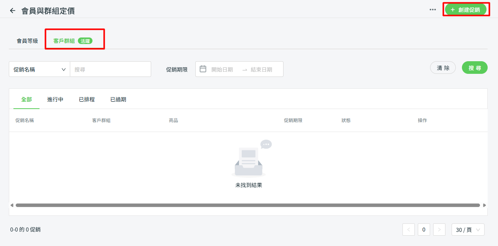This screenshot has height=246, width=498.
Task: Click the 清除 button
Action: click(443, 68)
